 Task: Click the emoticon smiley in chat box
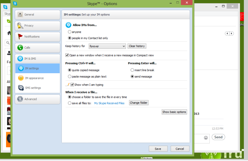(x=206, y=137)
